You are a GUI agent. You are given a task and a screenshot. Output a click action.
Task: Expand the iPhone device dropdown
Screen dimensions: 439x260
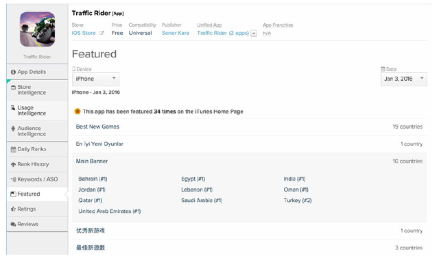coord(96,79)
